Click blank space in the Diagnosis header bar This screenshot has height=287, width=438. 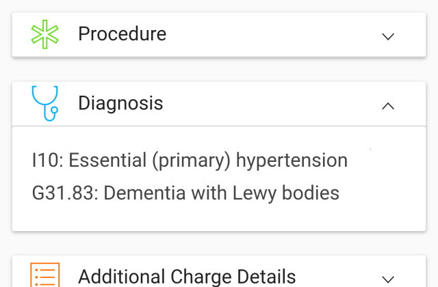coord(274,104)
